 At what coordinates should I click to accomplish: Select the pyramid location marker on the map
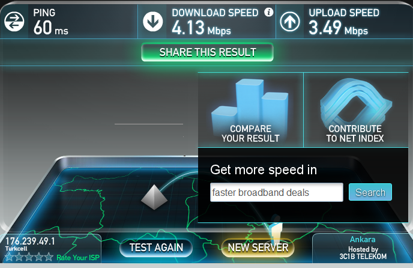point(154,197)
